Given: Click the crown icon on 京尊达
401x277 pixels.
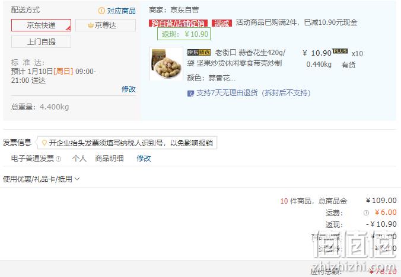Looking at the screenshot, I should 91,25.
